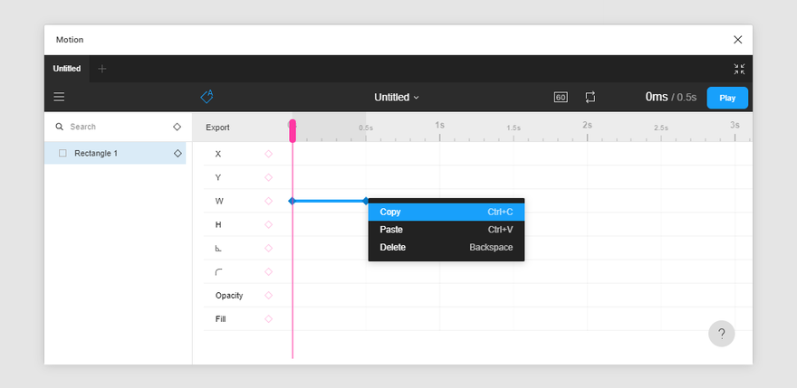Click the Play button
Viewport: 797px width, 388px height.
tap(727, 98)
